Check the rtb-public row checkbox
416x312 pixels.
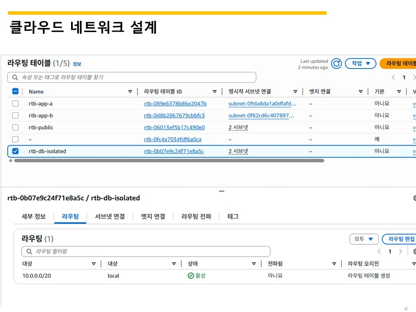(x=16, y=127)
